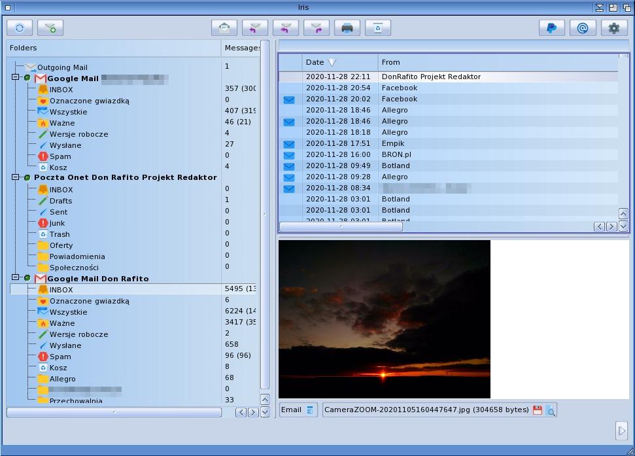Image resolution: width=635 pixels, height=456 pixels.
Task: Click message list scroll-right arrow
Action: tap(611, 227)
